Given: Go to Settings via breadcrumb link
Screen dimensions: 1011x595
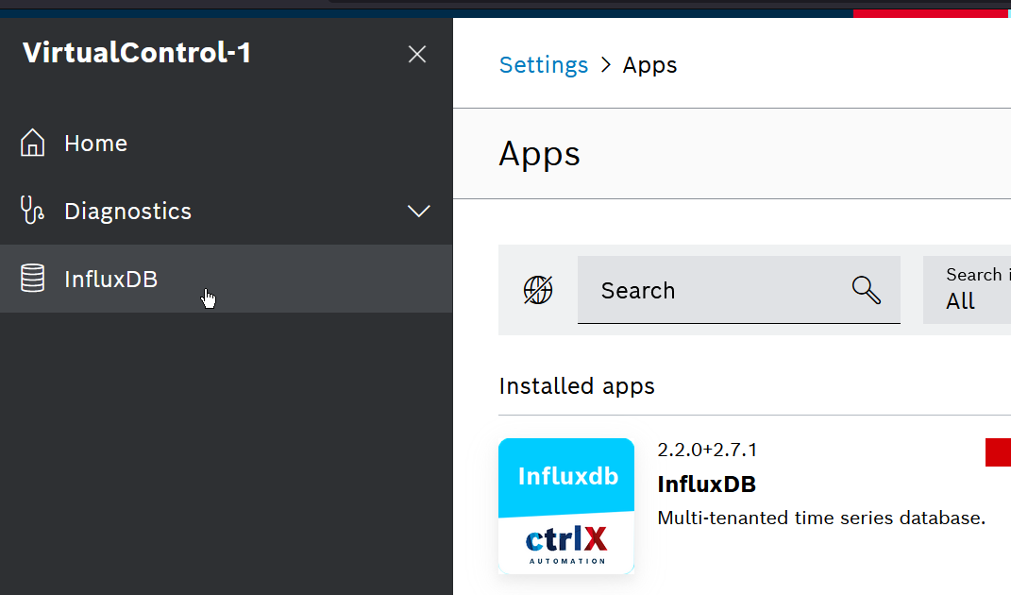Looking at the screenshot, I should coord(544,65).
